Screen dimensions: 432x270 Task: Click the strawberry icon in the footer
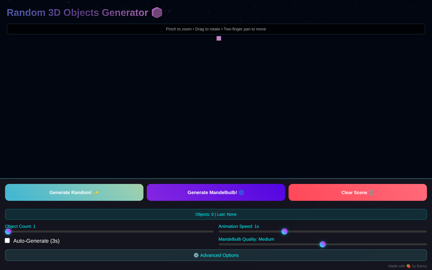tap(408, 266)
